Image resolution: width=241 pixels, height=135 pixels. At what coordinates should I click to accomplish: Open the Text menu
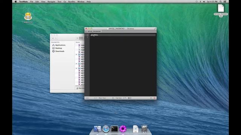[59, 1]
